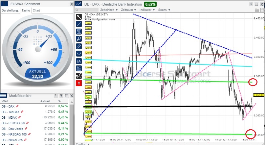Click pencil icon next to DB - ESTOXX 50

click(x=27, y=123)
